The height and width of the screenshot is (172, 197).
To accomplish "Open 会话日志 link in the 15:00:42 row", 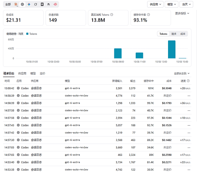I will point(36,88).
